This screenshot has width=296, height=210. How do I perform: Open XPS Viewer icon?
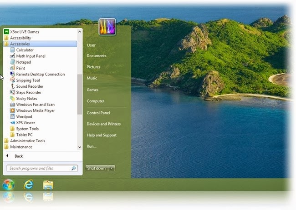(x=12, y=123)
